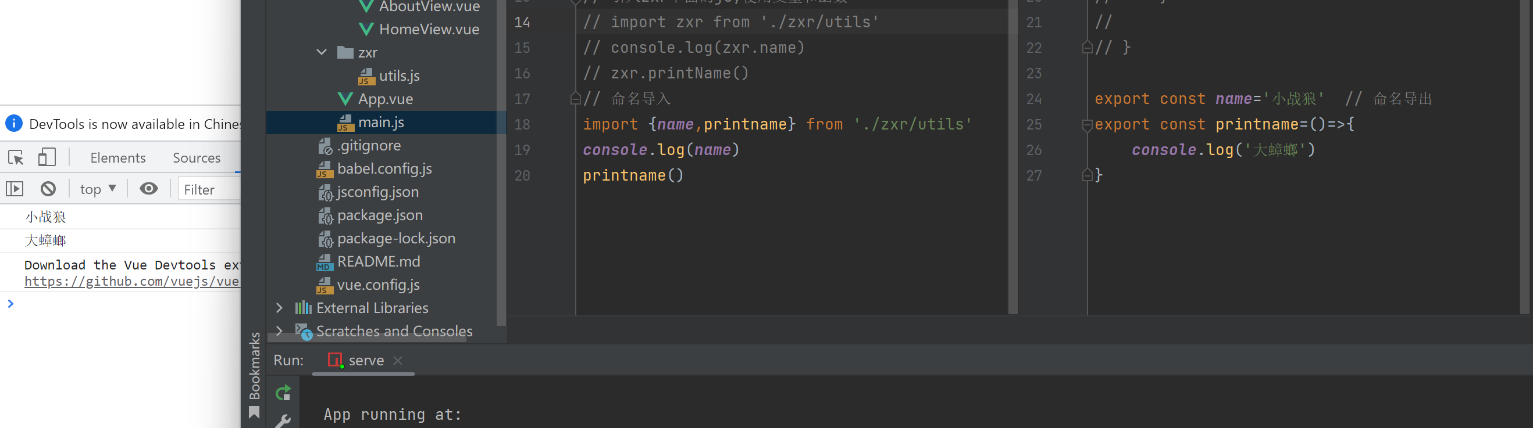Viewport: 1533px width, 428px height.
Task: Activate the inspect element picker icon
Action: click(x=16, y=157)
